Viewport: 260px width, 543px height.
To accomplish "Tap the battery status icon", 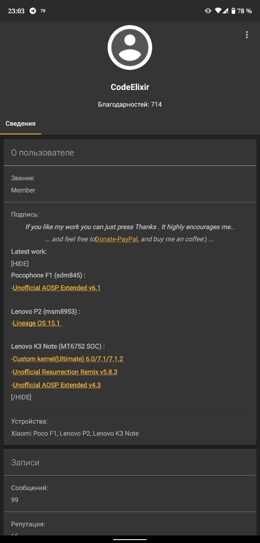I will [x=233, y=11].
